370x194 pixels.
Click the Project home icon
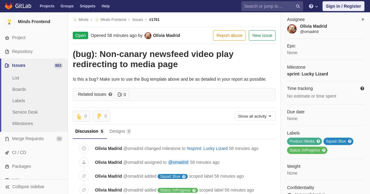tap(7, 38)
